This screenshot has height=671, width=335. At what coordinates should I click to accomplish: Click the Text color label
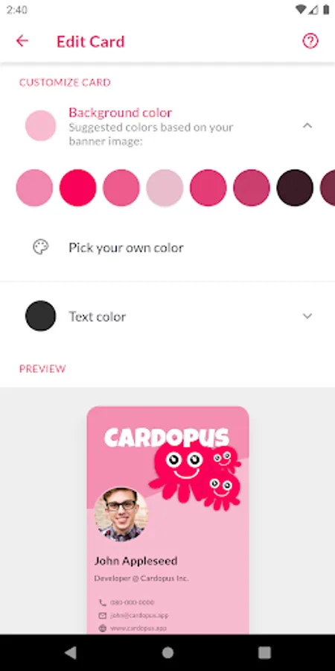98,317
